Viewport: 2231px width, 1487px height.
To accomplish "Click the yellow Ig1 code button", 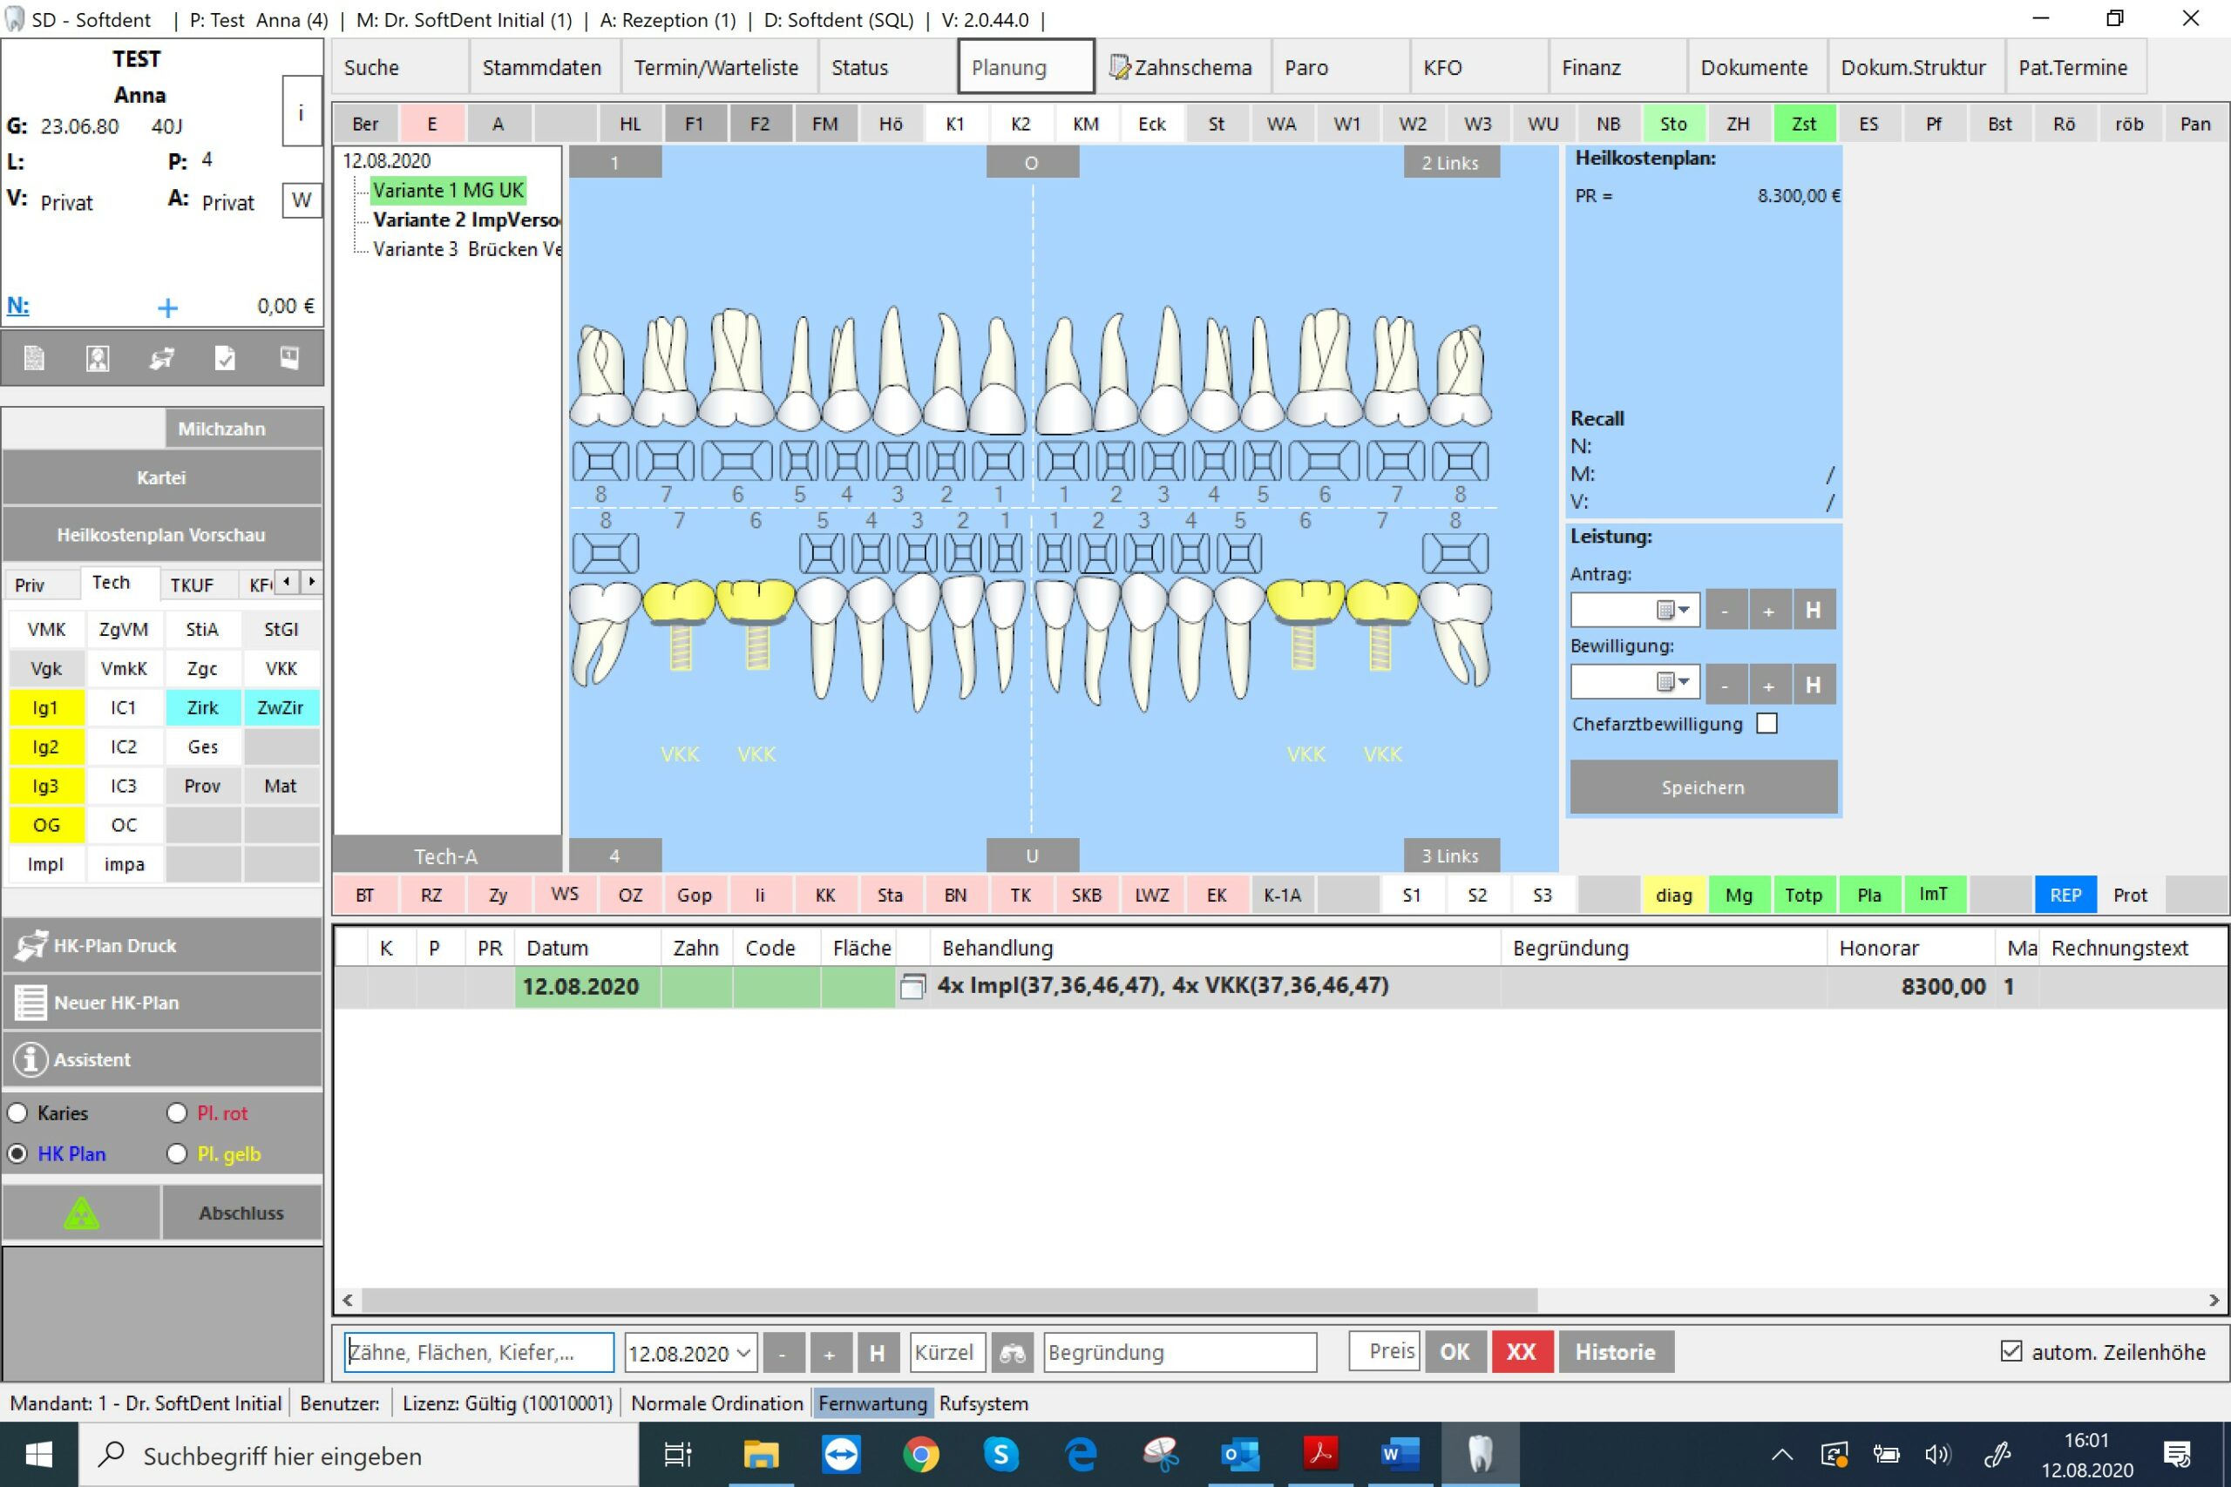I will point(45,707).
